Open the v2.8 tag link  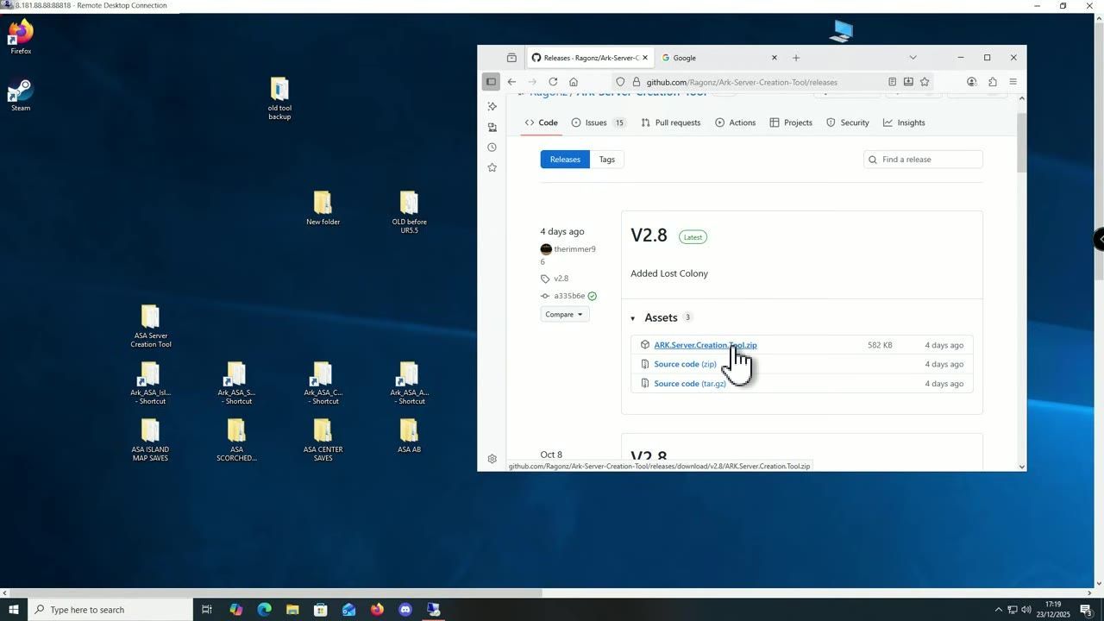[561, 279]
